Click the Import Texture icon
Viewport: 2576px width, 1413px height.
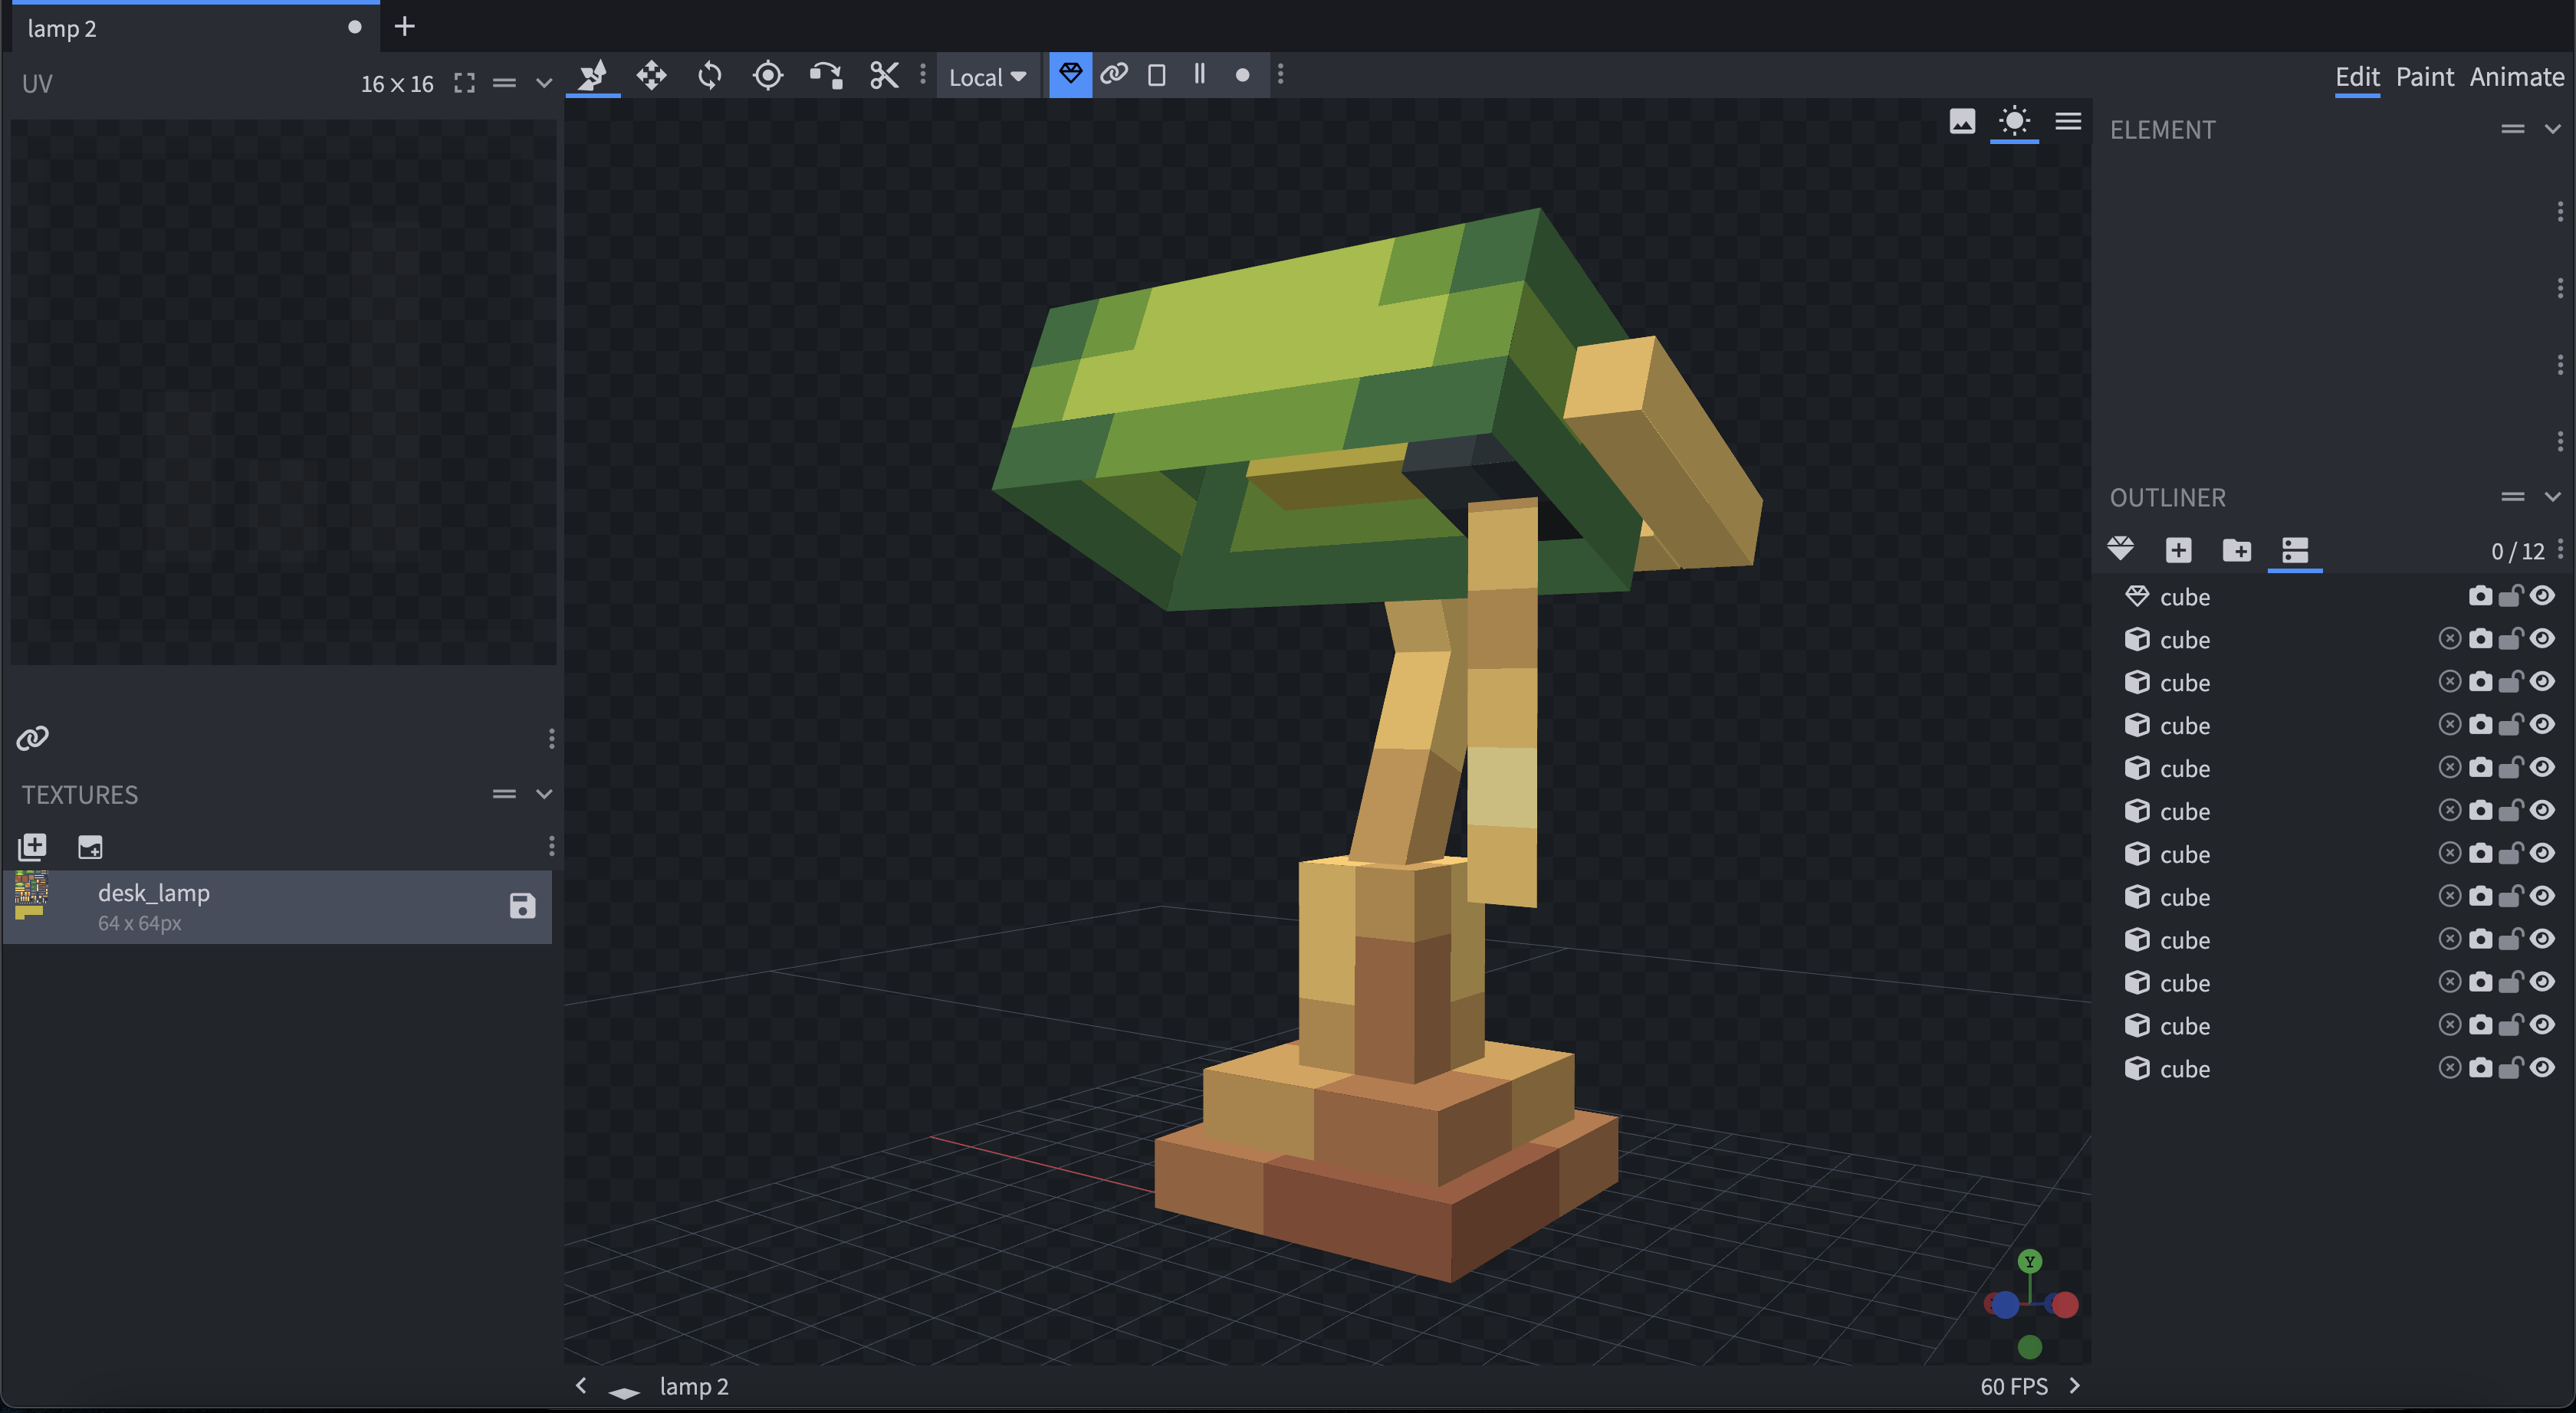pos(32,847)
